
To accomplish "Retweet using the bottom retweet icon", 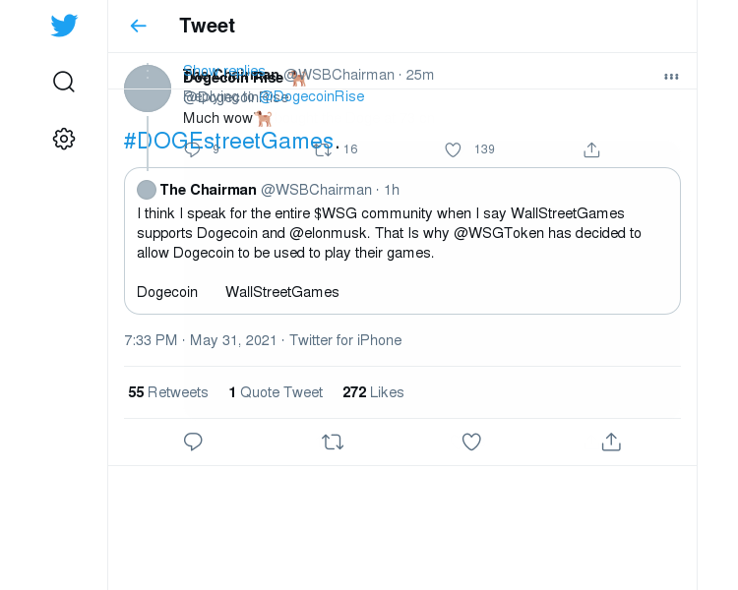I will 333,442.
